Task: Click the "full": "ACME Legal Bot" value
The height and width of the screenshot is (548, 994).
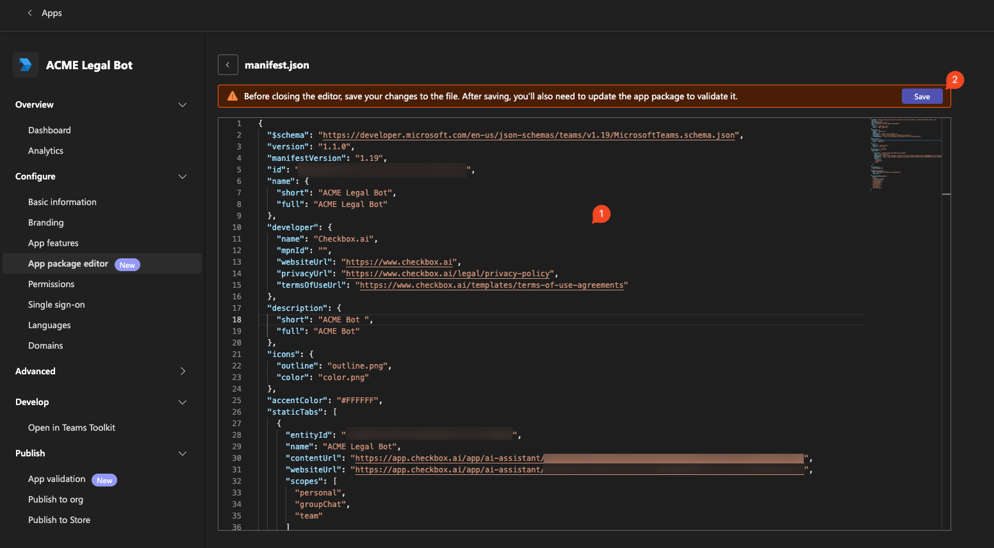Action: [350, 204]
